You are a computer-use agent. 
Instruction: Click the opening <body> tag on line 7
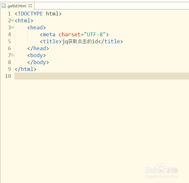pyautogui.click(x=37, y=56)
